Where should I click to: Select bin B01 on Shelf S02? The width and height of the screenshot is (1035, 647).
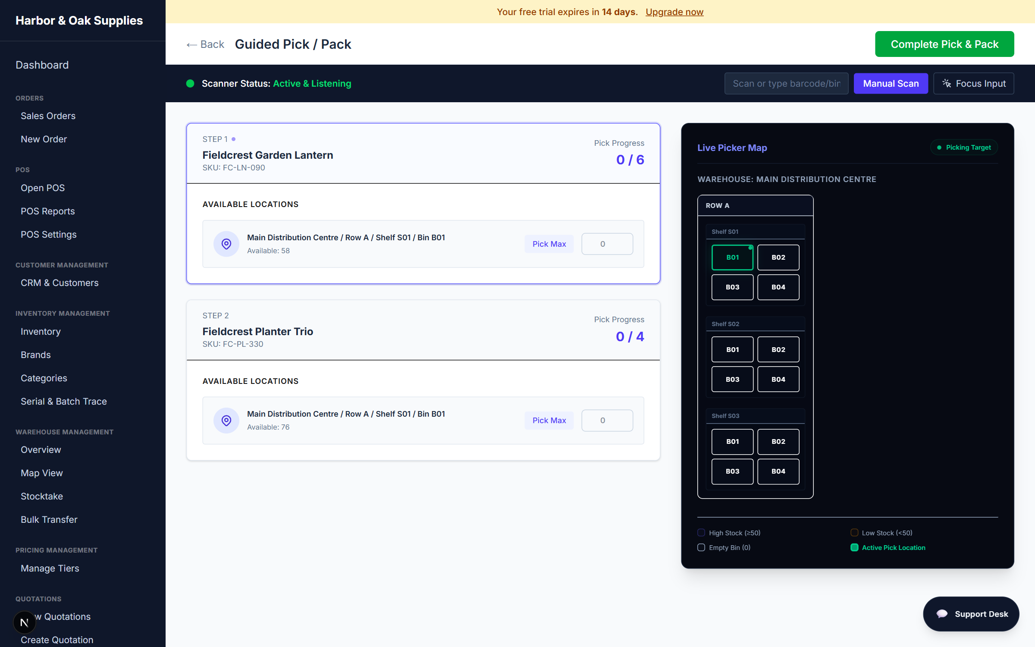point(732,349)
